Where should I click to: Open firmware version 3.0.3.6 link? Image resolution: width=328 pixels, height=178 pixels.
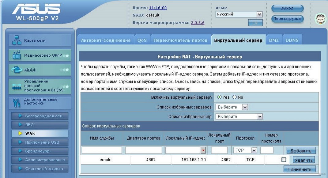coord(198,23)
